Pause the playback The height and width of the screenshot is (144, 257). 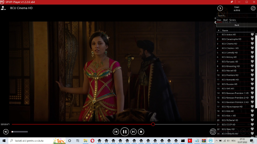pos(125,132)
